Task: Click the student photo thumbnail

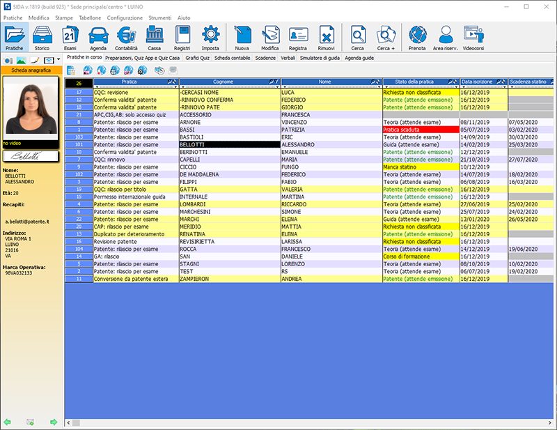Action: (x=31, y=106)
